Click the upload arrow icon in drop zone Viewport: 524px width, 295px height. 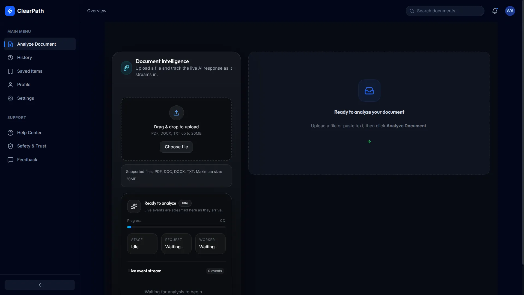[x=176, y=113]
